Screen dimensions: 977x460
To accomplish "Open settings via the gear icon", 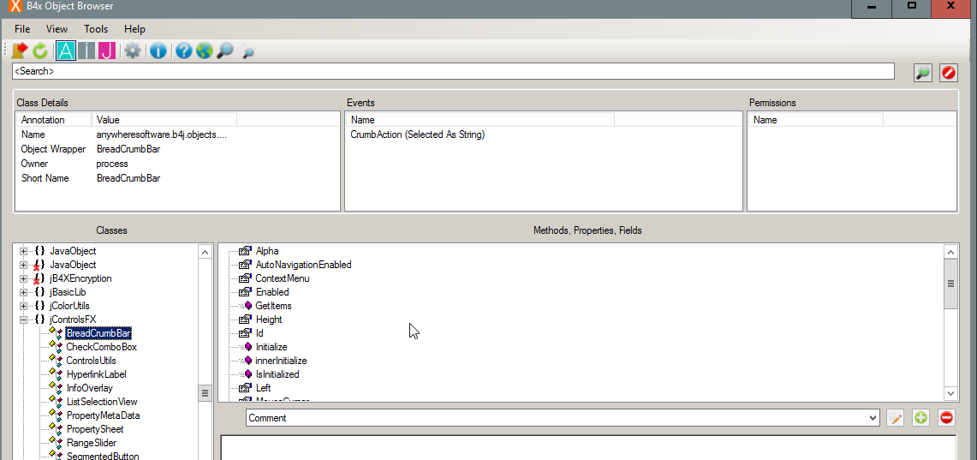I will pos(132,51).
